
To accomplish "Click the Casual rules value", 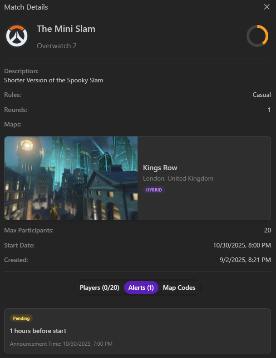I will (x=261, y=95).
